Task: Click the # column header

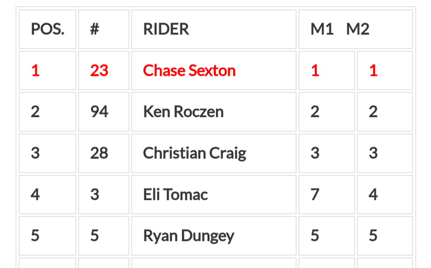Action: point(104,29)
